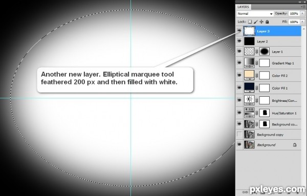Click the Color Fill 1 dark blue swatch

(249, 88)
